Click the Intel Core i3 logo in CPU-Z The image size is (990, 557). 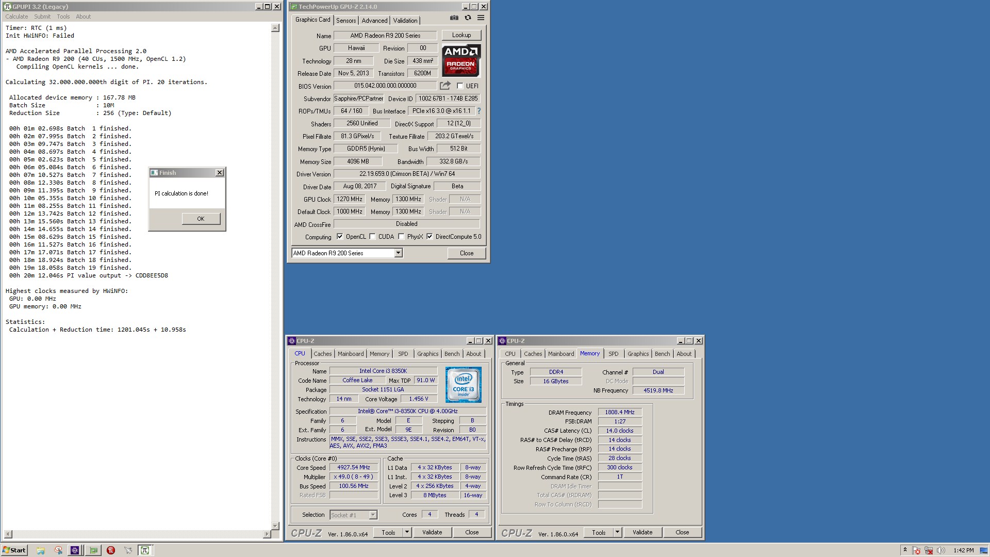click(463, 385)
